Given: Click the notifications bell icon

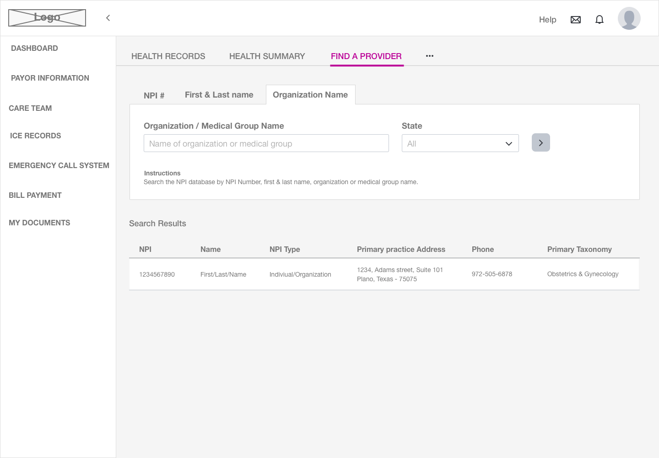Looking at the screenshot, I should click(600, 19).
